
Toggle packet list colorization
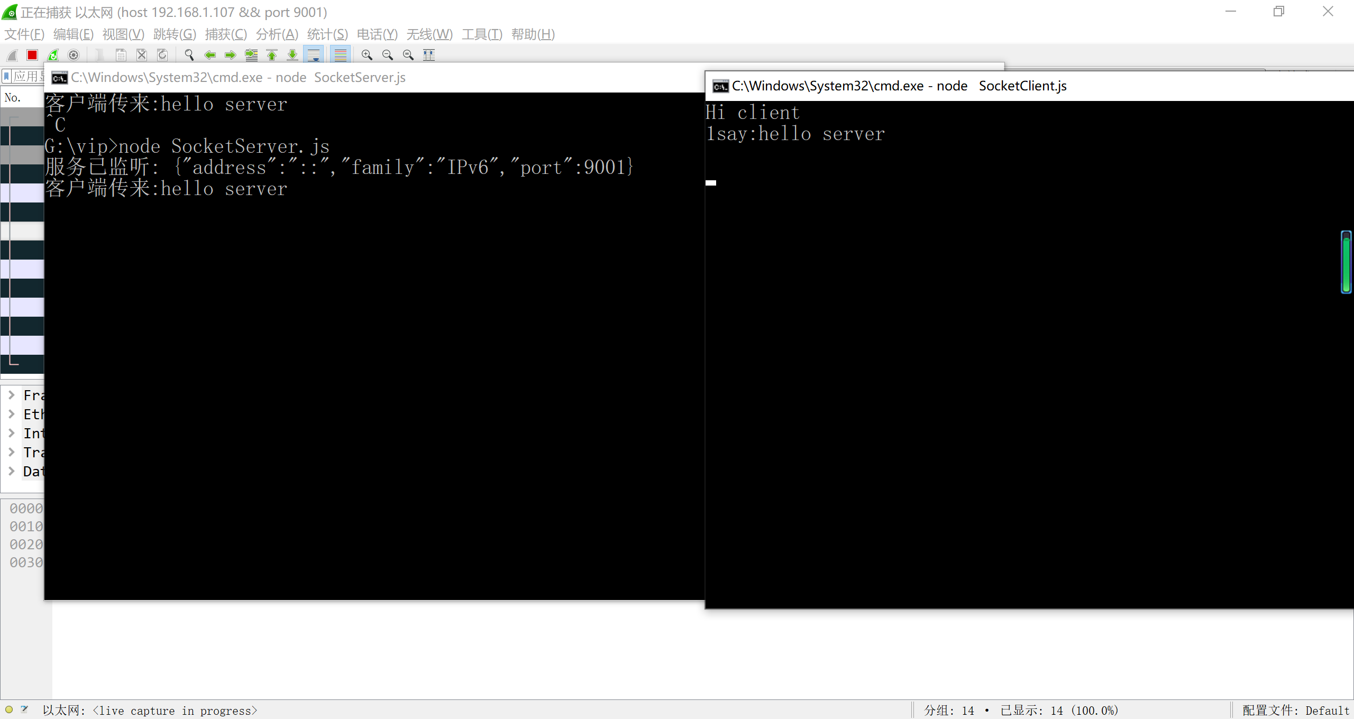(x=341, y=55)
